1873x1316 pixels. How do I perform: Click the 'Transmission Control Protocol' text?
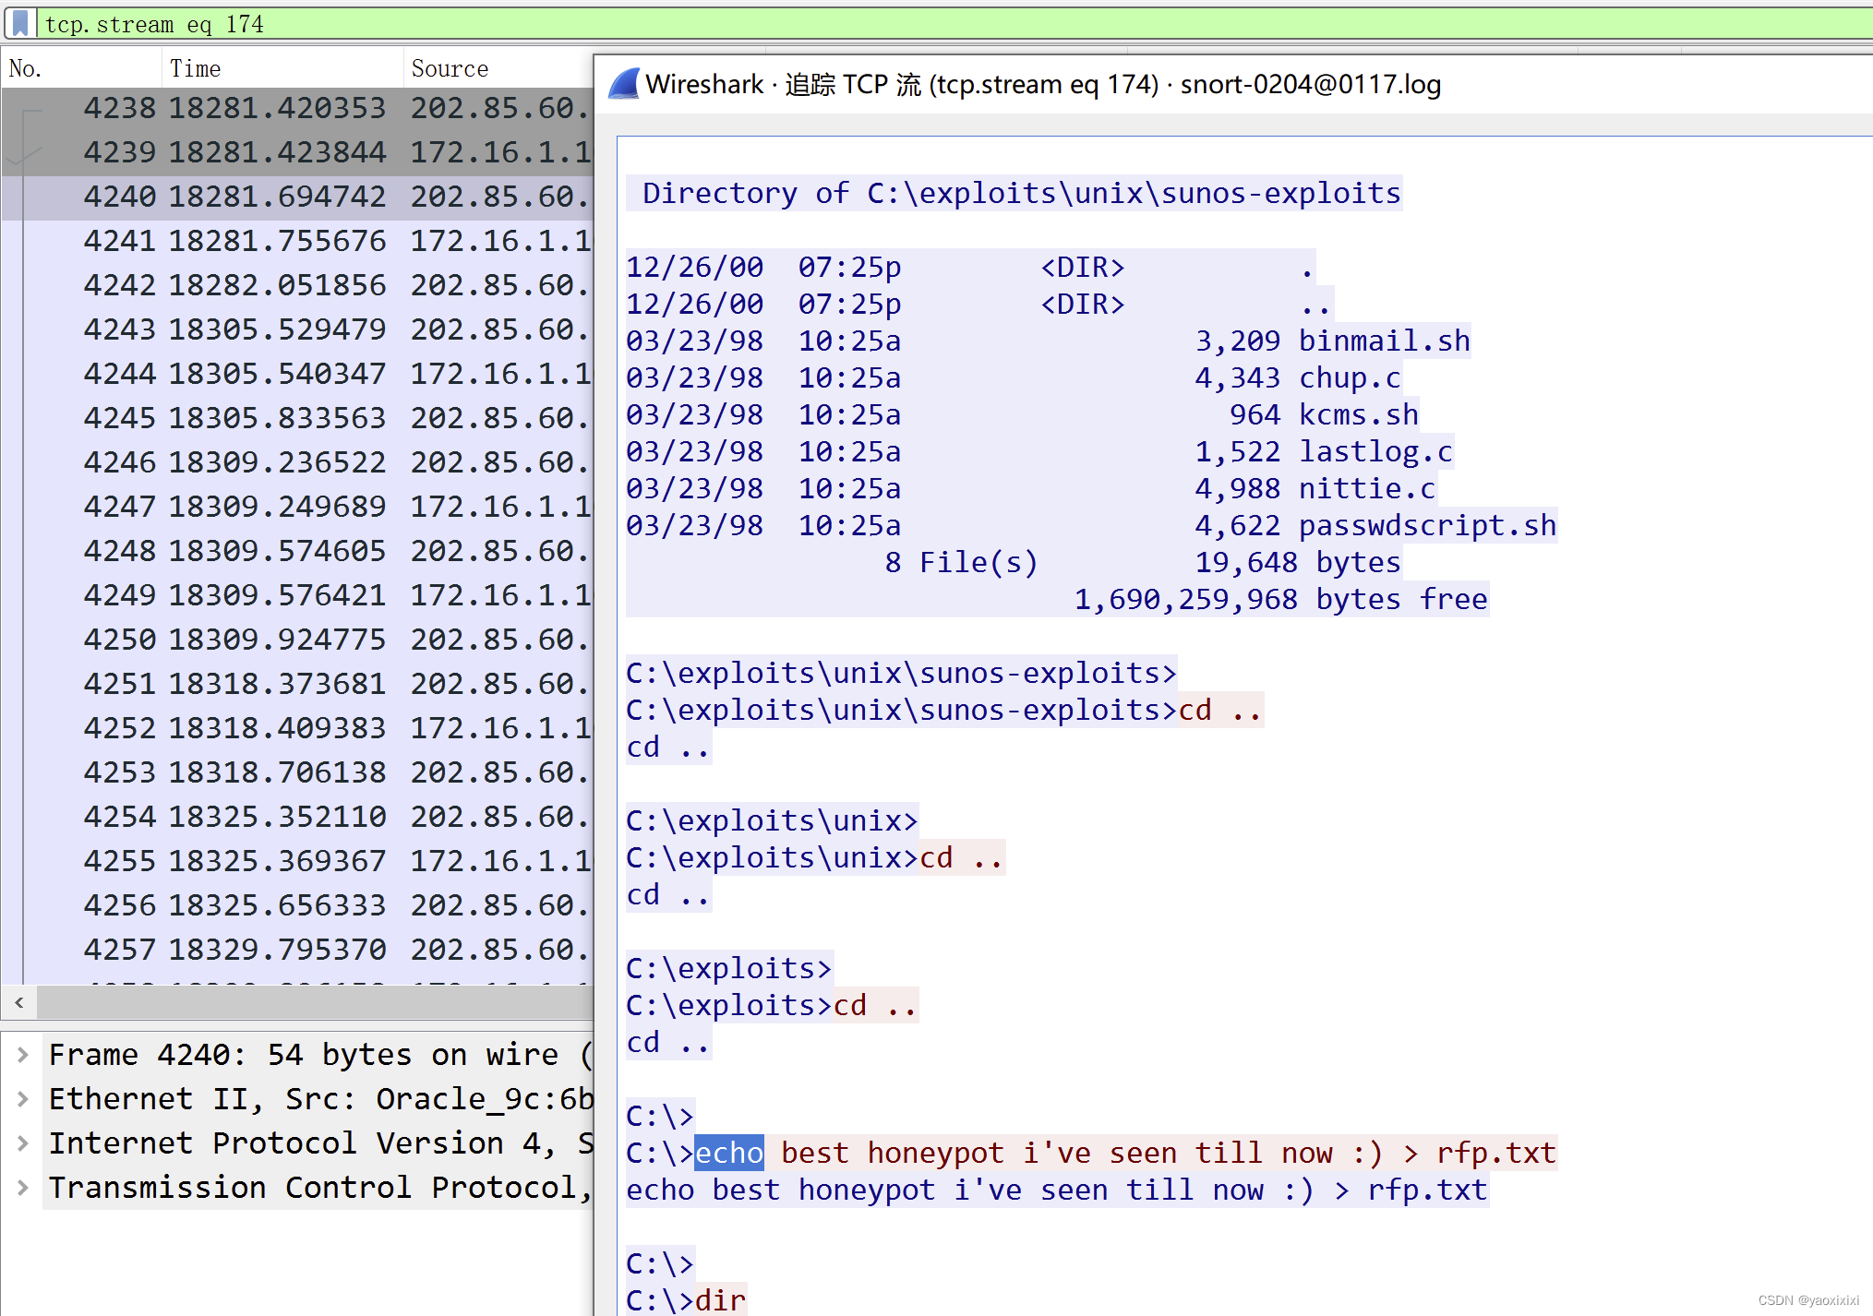coord(313,1188)
